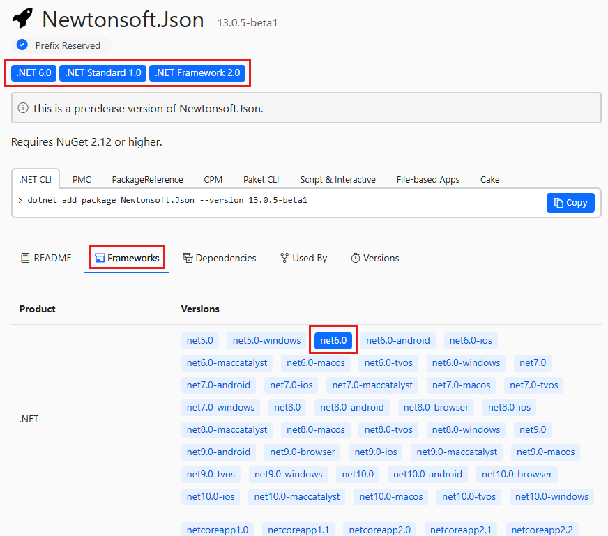Click the Used By tab icon
This screenshot has width=608, height=536.
pyautogui.click(x=284, y=258)
